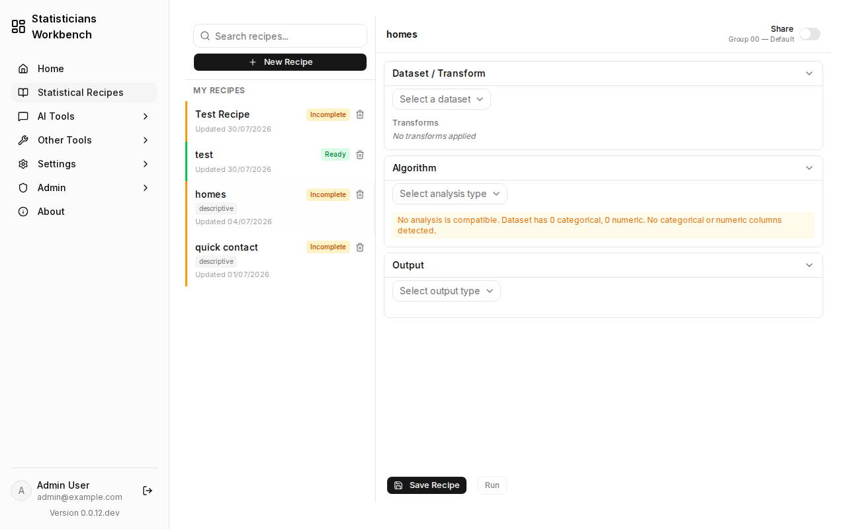Open the Settings menu item

click(x=84, y=164)
